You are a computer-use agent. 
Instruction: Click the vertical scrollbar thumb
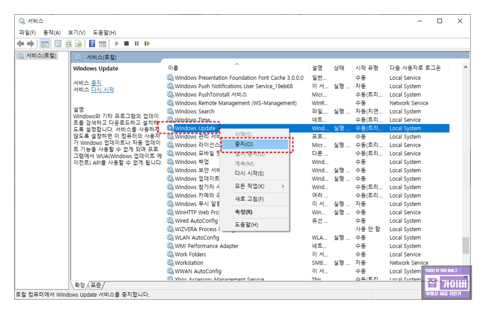coord(465,245)
